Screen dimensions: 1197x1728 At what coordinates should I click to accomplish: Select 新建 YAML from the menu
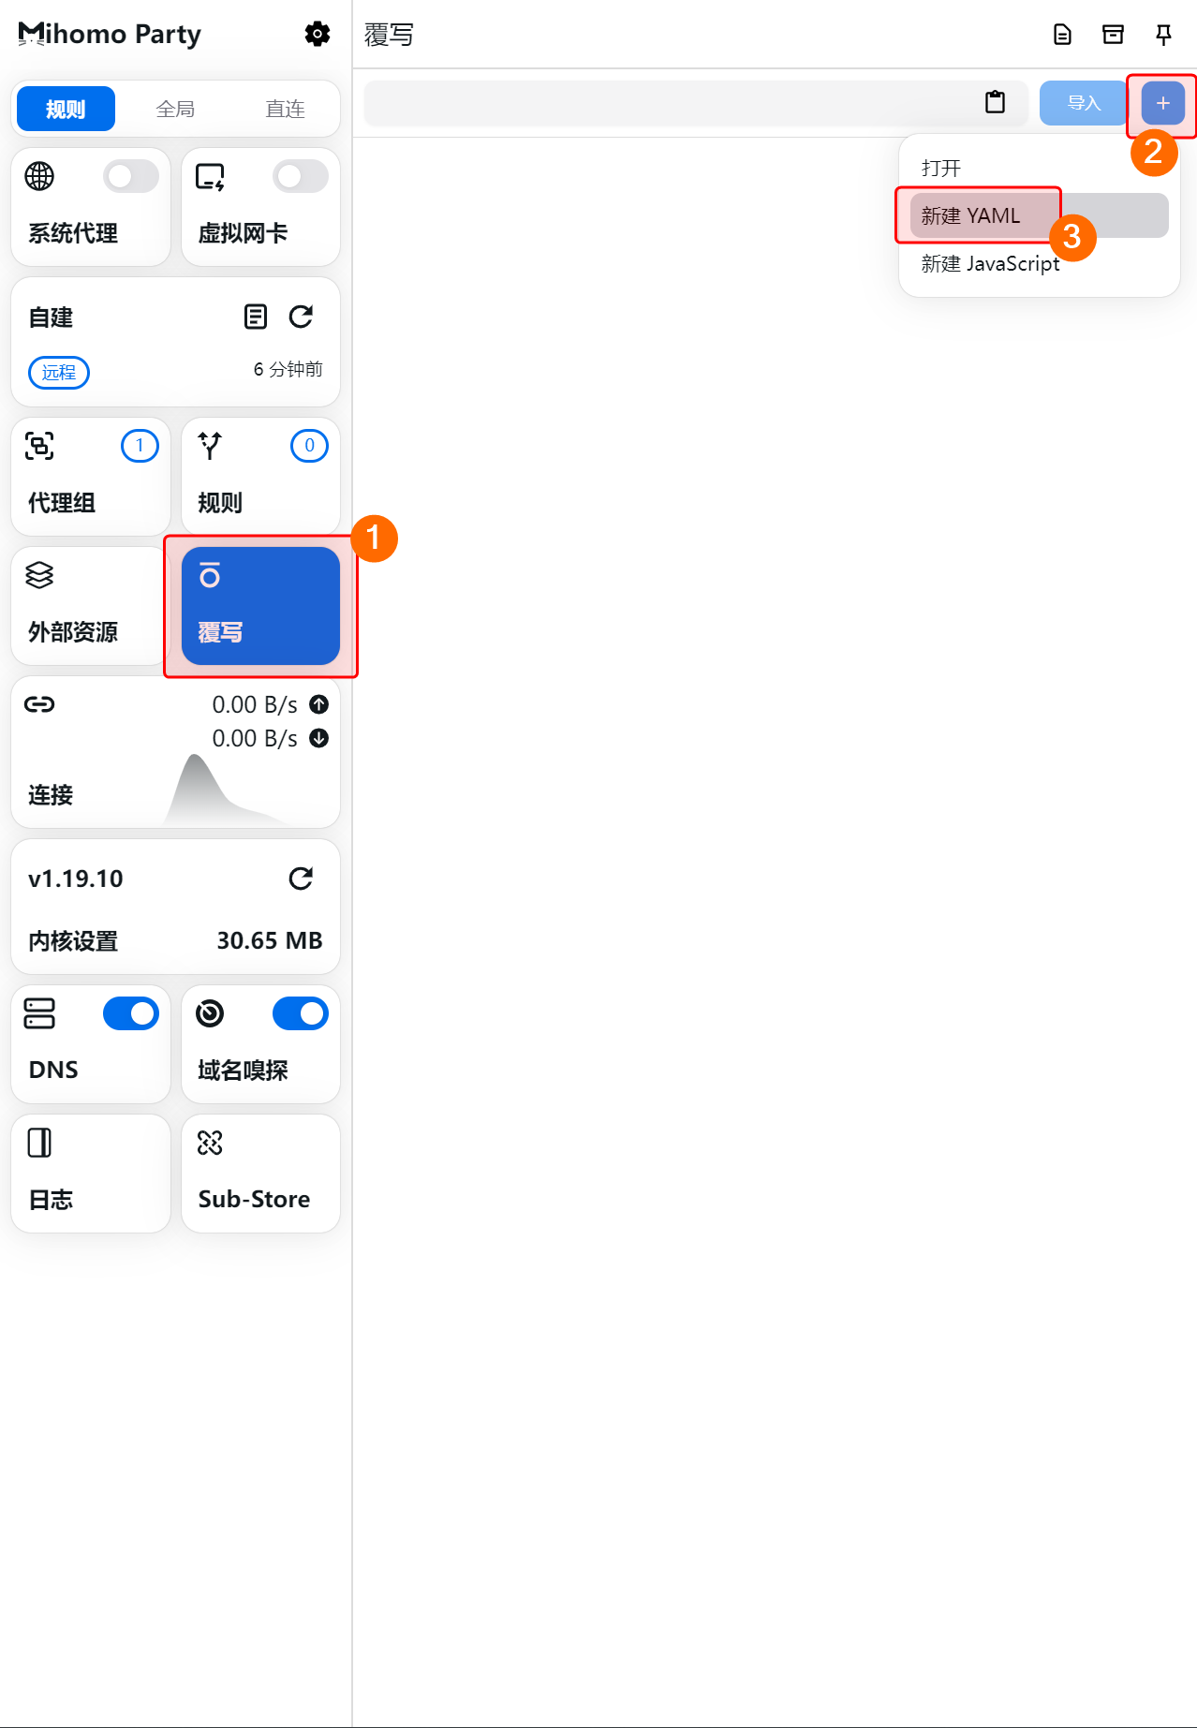tap(971, 216)
